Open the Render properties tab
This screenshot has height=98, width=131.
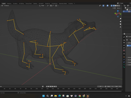pos(124,40)
